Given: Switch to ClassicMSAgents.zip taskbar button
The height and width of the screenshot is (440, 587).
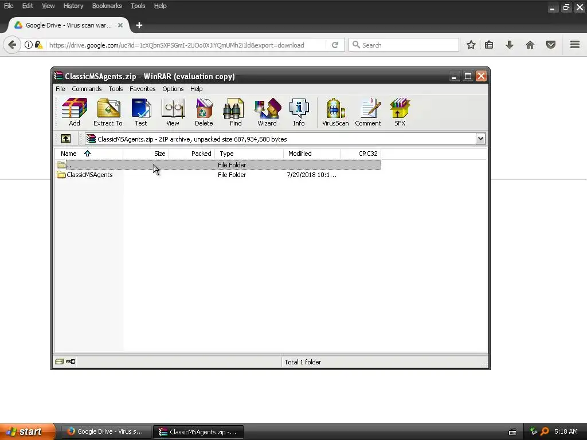Looking at the screenshot, I should point(198,431).
